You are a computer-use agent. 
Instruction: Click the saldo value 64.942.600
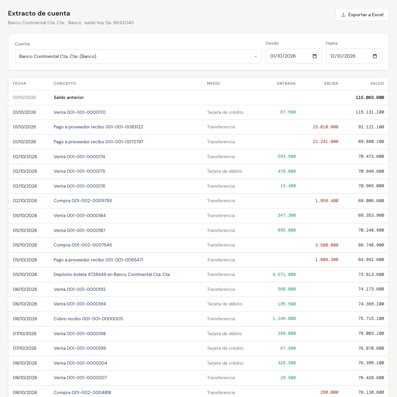point(371,260)
